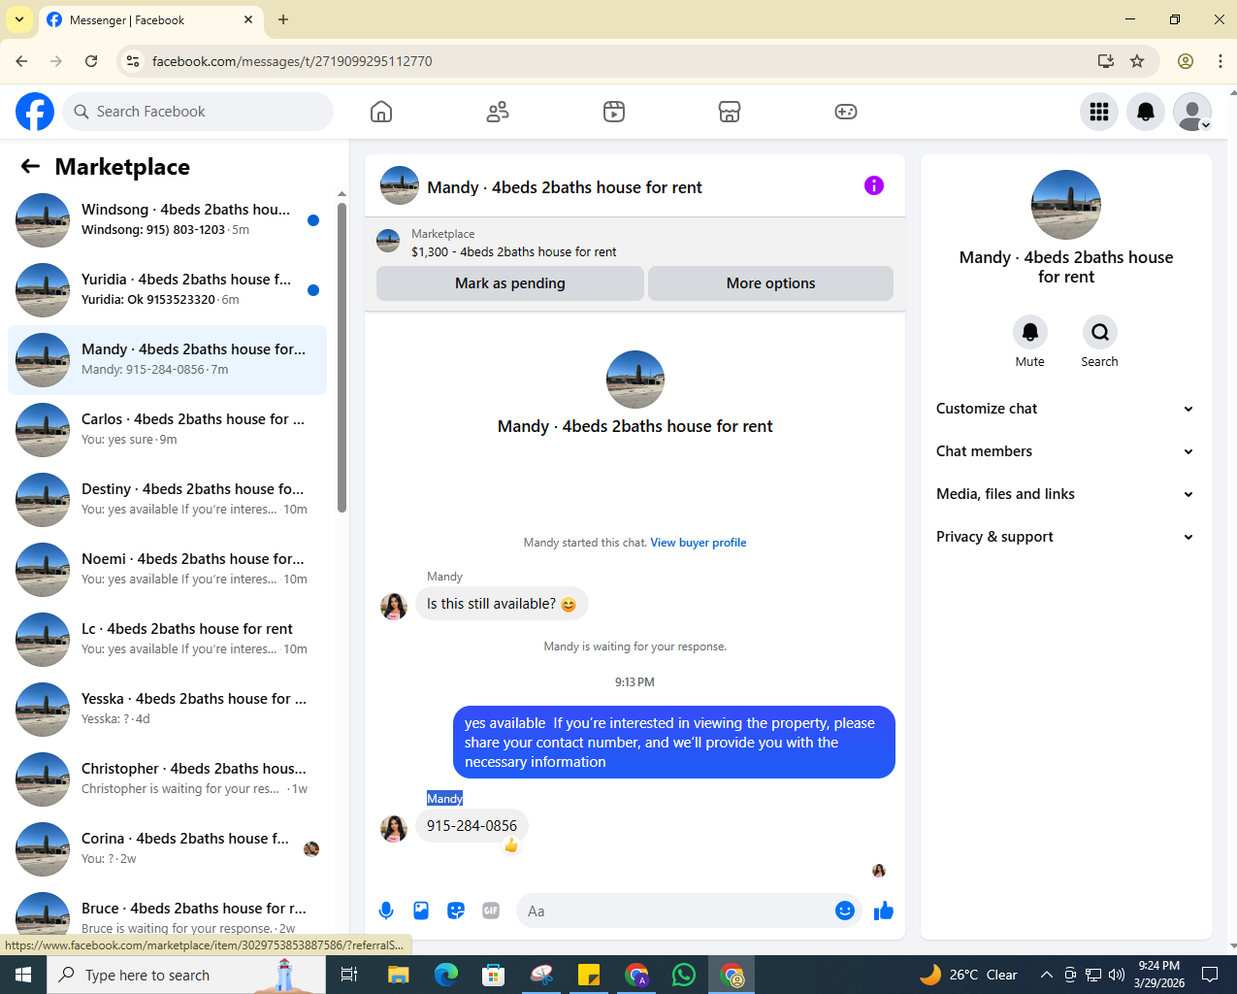Viewport: 1237px width, 994px height.
Task: Send a thumbs-up like
Action: point(884,911)
